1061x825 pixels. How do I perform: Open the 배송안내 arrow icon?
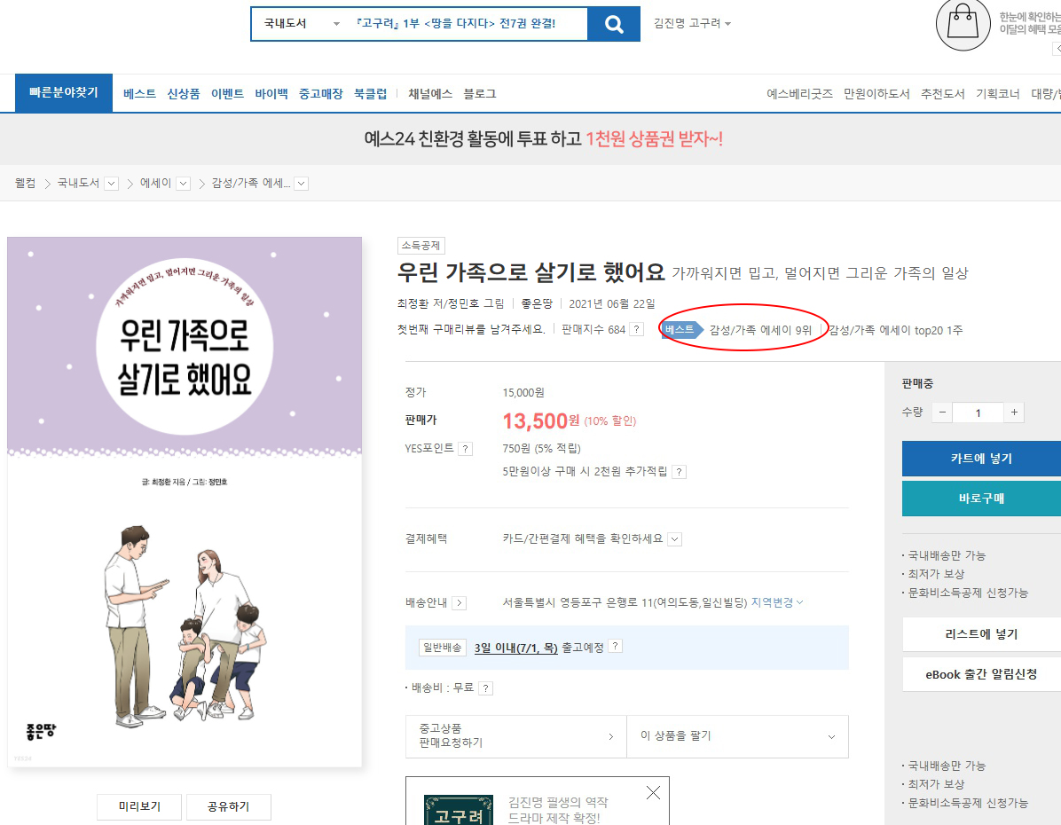tap(459, 603)
